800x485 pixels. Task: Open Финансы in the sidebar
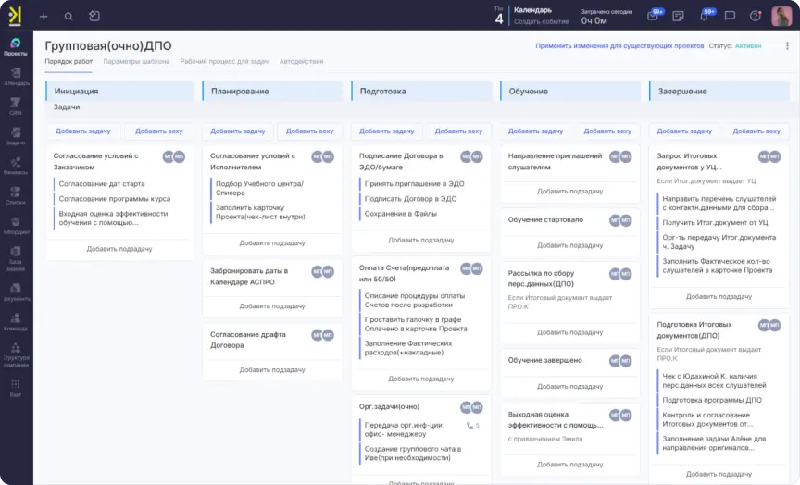click(16, 166)
